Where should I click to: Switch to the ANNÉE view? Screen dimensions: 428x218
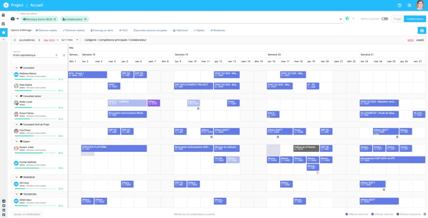pos(420,40)
